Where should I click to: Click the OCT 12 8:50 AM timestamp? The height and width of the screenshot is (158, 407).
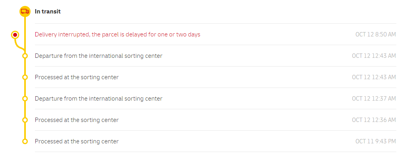coord(376,34)
